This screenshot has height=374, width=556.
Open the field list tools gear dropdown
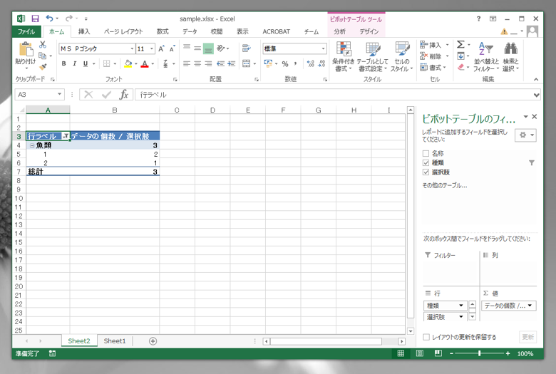pyautogui.click(x=525, y=135)
